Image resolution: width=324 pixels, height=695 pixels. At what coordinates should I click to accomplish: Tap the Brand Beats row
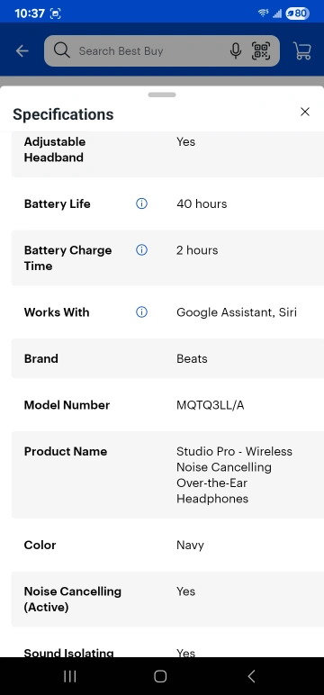[x=167, y=358]
